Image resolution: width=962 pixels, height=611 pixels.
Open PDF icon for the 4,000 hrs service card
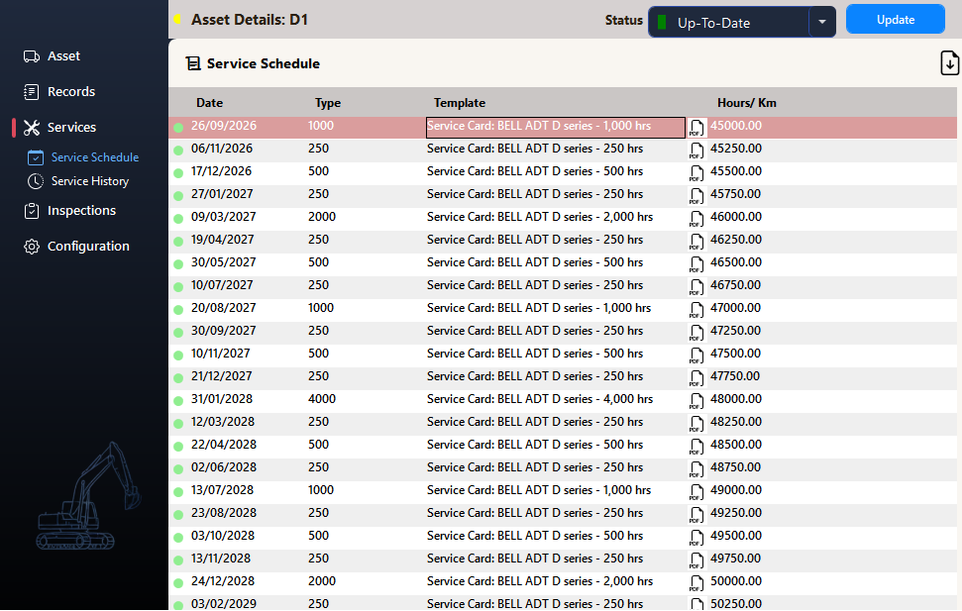(x=696, y=401)
